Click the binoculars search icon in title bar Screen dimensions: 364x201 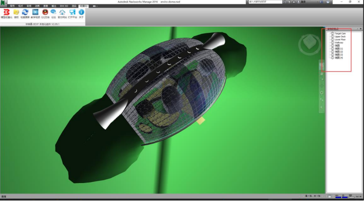click(x=285, y=2)
